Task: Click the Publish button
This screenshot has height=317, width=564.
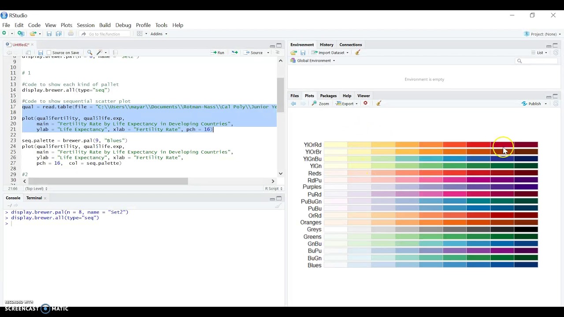Action: point(531,103)
